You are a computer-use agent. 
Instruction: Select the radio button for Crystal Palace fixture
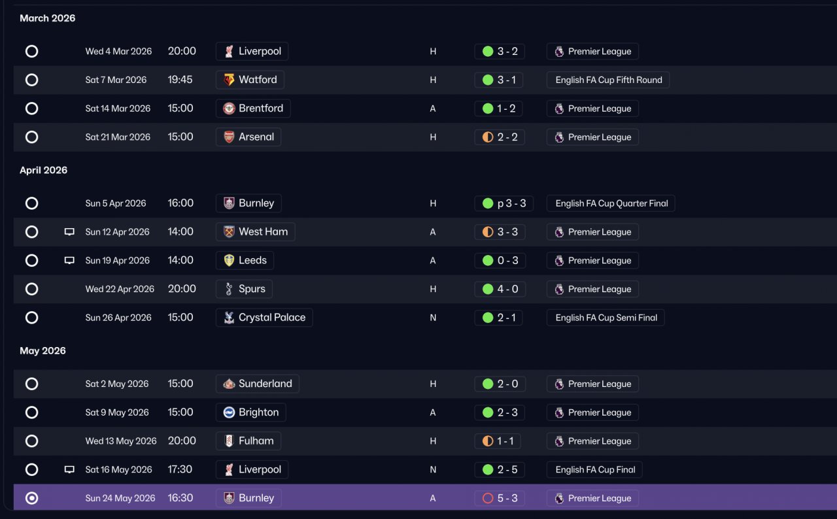[x=31, y=318]
